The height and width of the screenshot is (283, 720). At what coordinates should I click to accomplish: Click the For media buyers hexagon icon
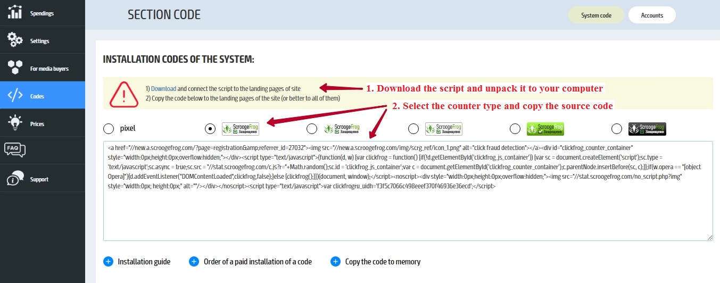15,68
